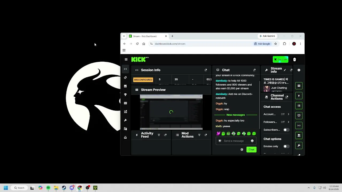Bookmark this page with the star
The width and height of the screenshot is (342, 192).
tap(275, 44)
